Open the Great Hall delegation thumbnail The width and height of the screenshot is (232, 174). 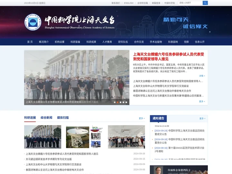tap(43, 137)
